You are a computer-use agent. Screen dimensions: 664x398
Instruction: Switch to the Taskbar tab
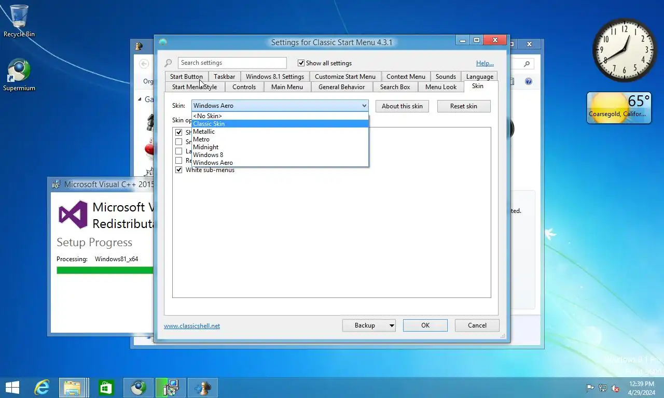tap(224, 77)
